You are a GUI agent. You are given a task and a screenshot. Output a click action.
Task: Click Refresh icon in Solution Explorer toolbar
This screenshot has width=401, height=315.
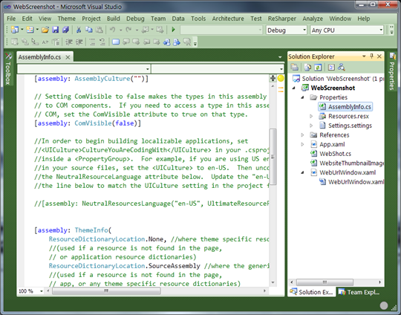click(x=318, y=68)
